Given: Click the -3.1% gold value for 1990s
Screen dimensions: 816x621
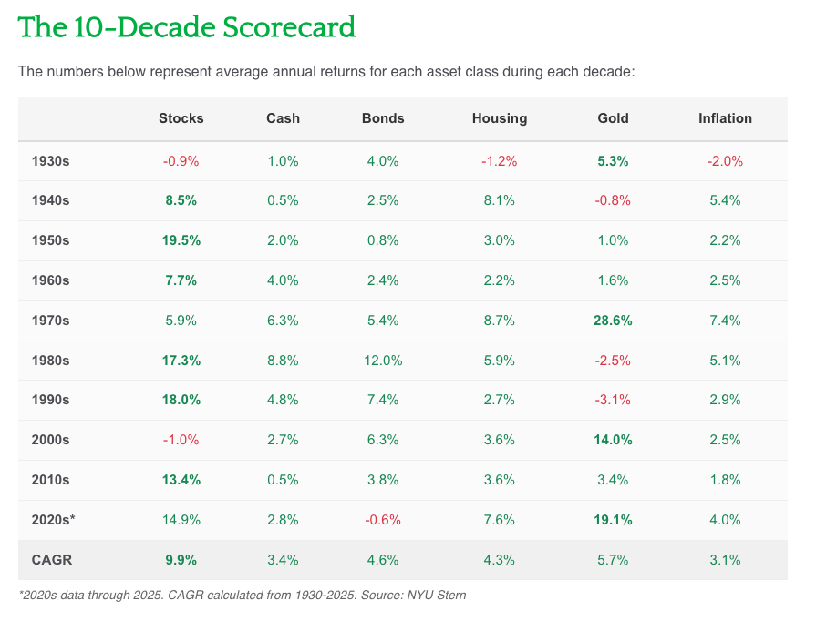Looking at the screenshot, I should tap(613, 401).
